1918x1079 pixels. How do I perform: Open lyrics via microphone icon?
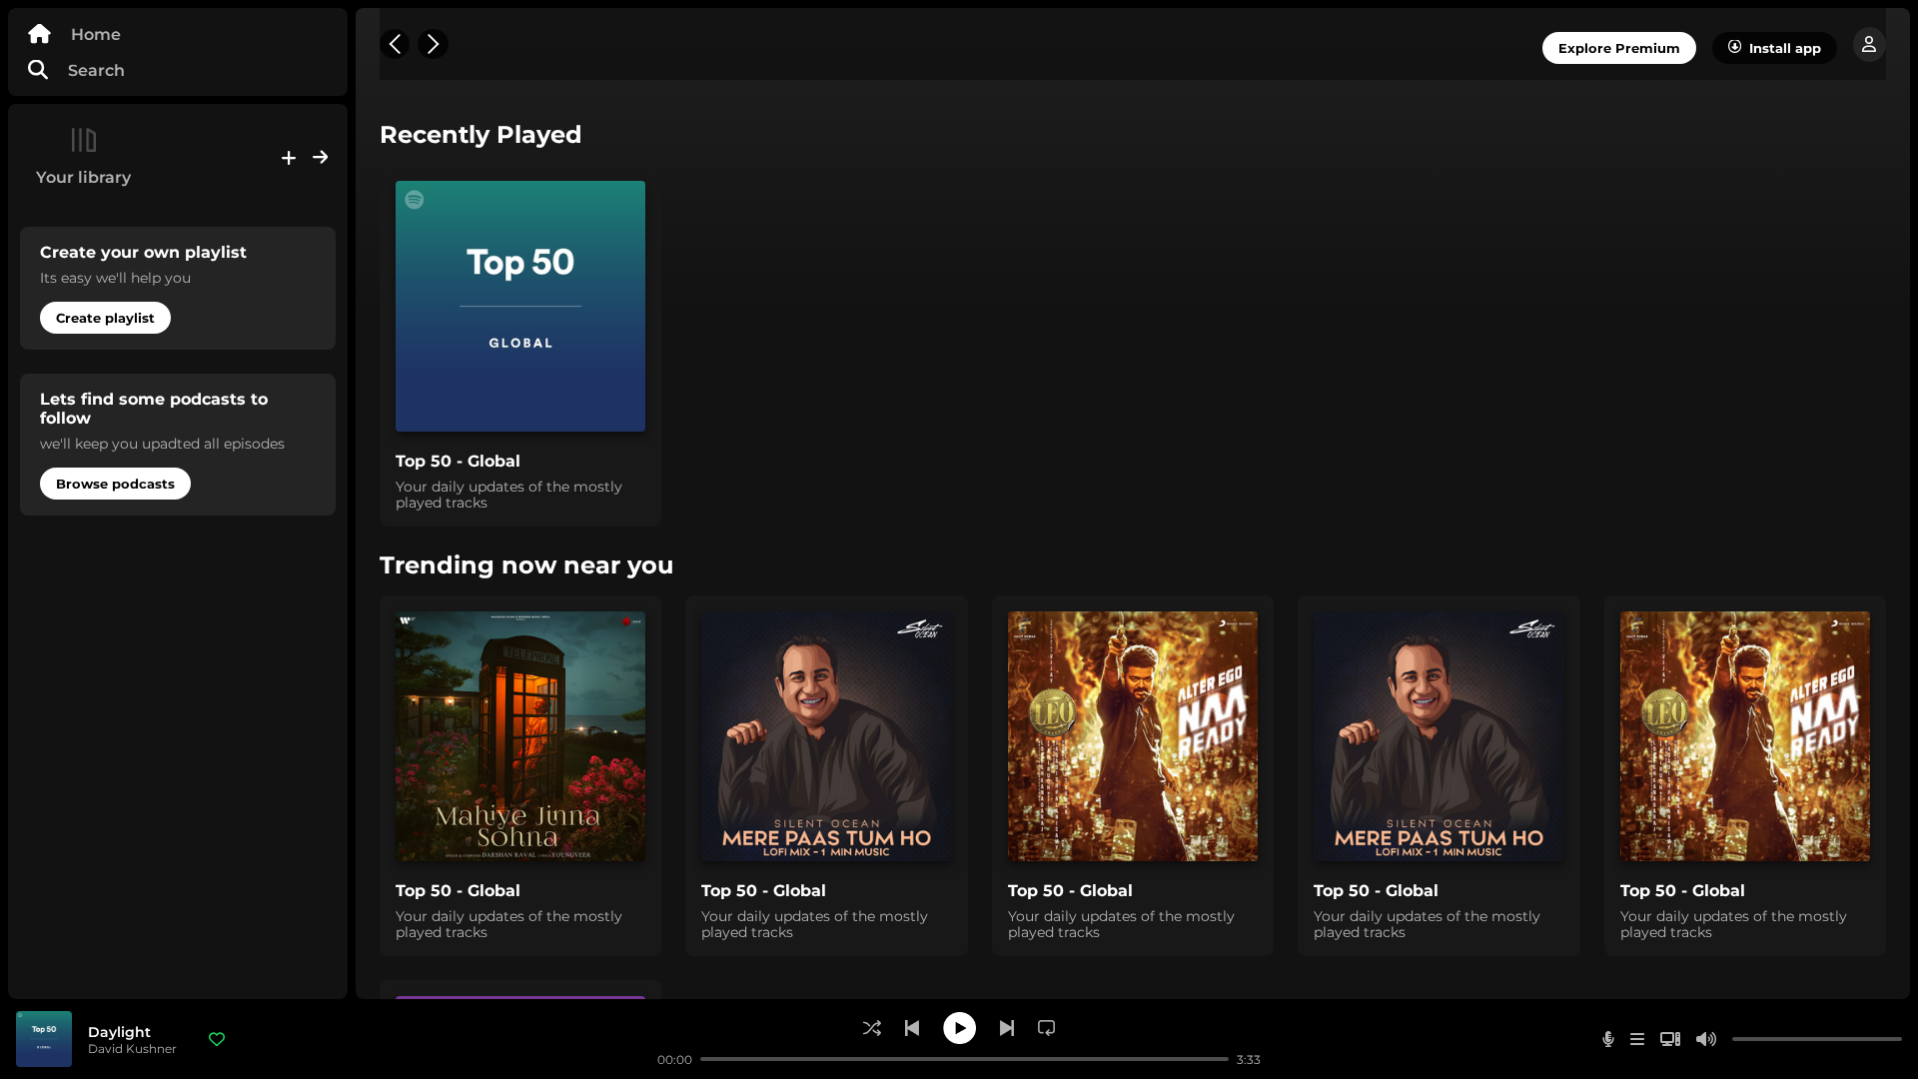(1608, 1039)
